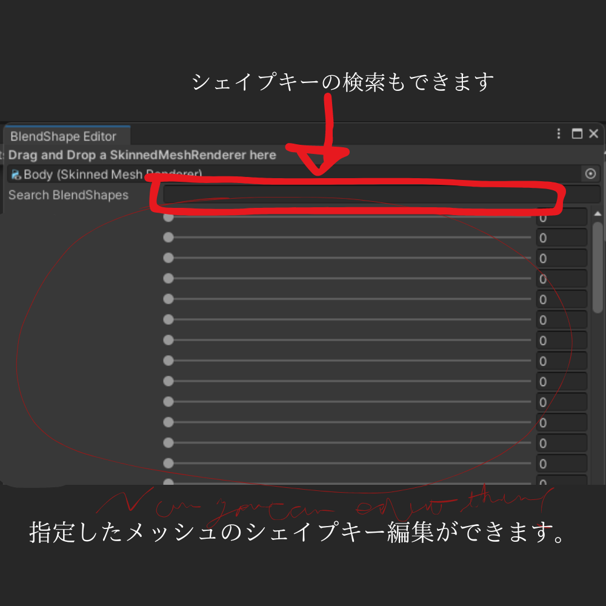
Task: Select the second blendshape slider knob
Action: tap(168, 238)
